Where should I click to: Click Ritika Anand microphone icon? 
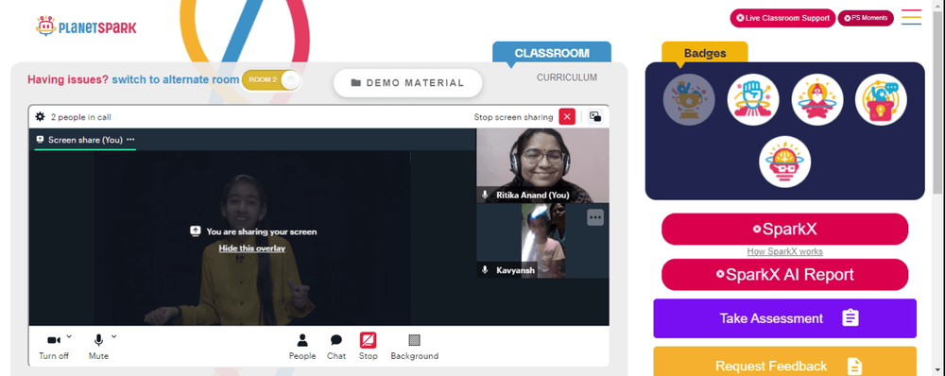pos(485,196)
